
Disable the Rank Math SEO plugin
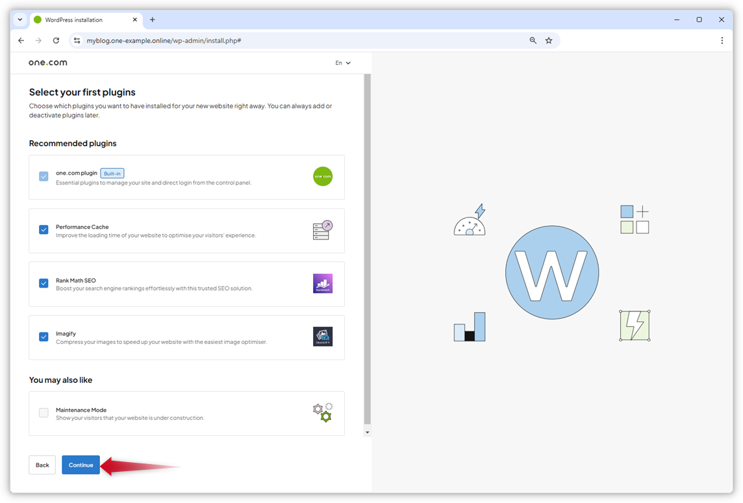coord(44,283)
